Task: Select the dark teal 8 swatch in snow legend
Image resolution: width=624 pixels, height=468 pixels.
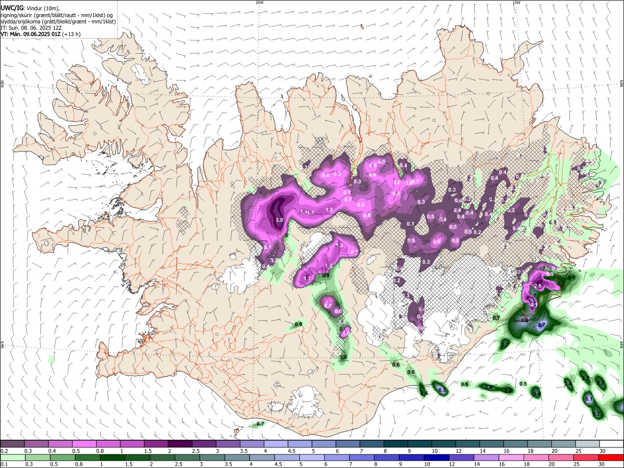Action: (396, 444)
